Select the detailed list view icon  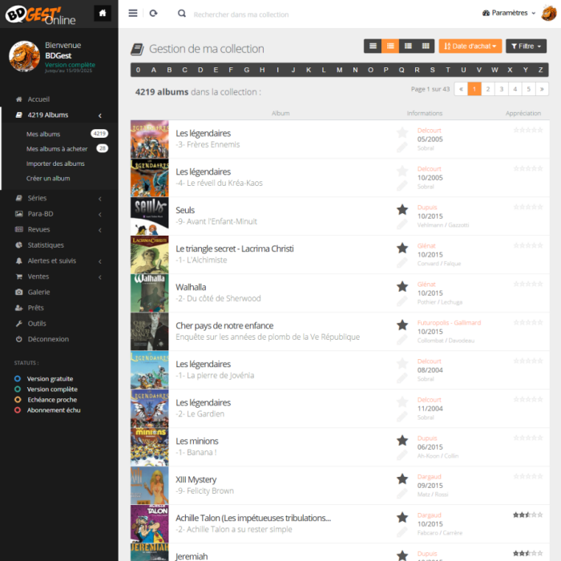point(408,46)
